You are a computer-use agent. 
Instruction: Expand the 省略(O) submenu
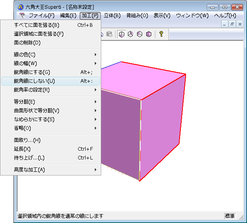(51, 128)
